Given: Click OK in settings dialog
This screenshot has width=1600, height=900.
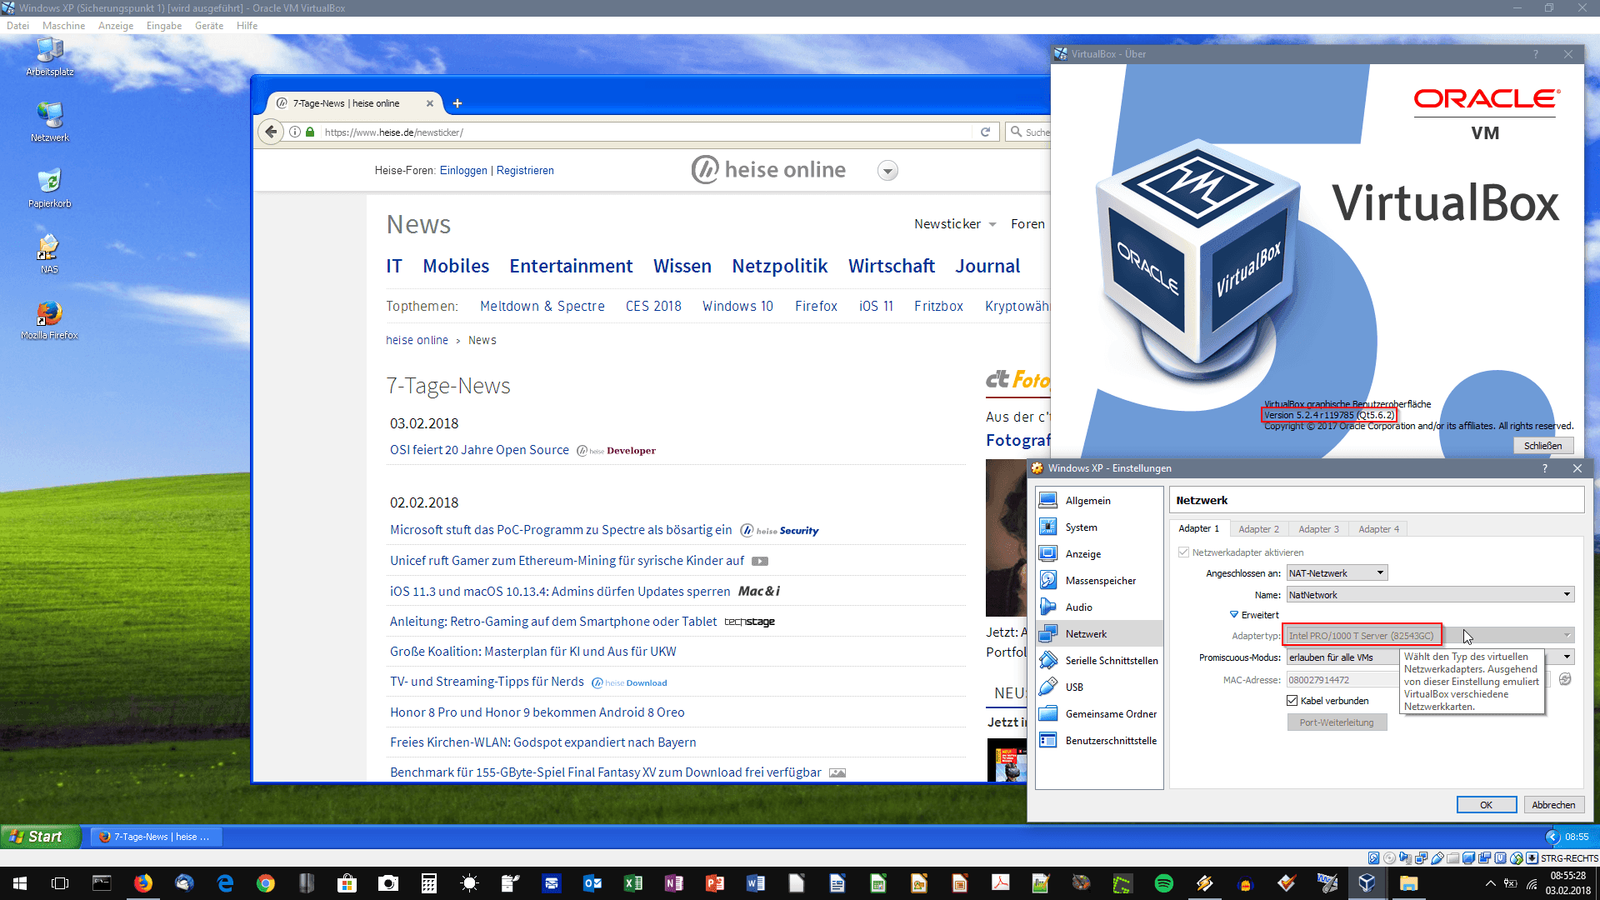Looking at the screenshot, I should pyautogui.click(x=1486, y=805).
